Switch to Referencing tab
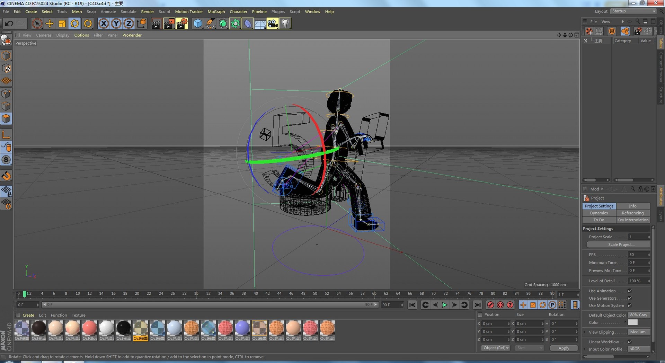The width and height of the screenshot is (665, 363). (633, 213)
